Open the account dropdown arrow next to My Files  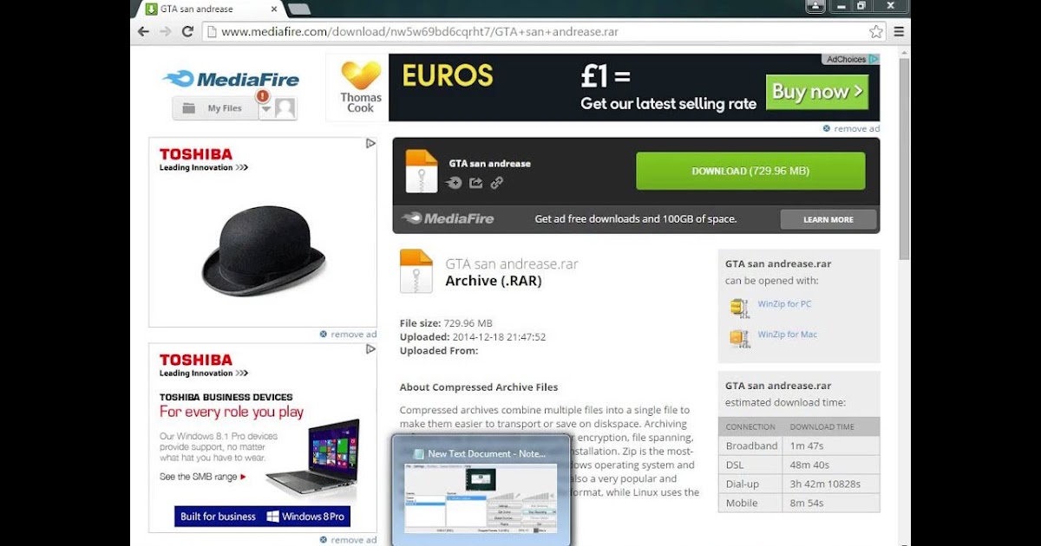(x=265, y=109)
